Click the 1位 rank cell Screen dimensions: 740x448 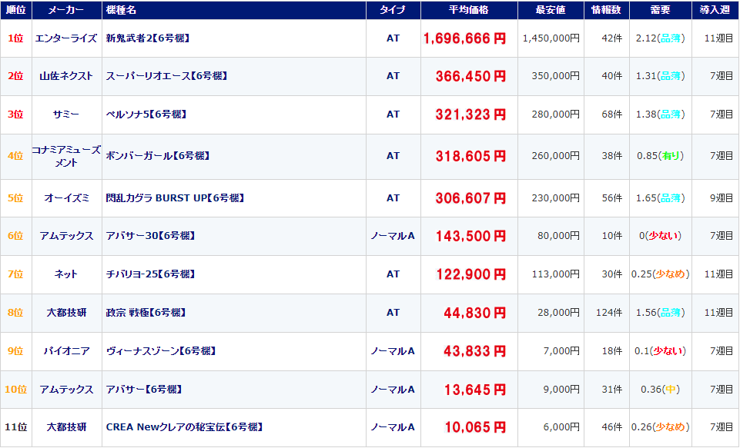pyautogui.click(x=15, y=38)
